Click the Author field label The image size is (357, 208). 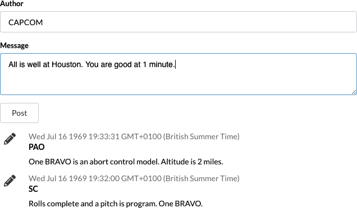pos(12,3)
